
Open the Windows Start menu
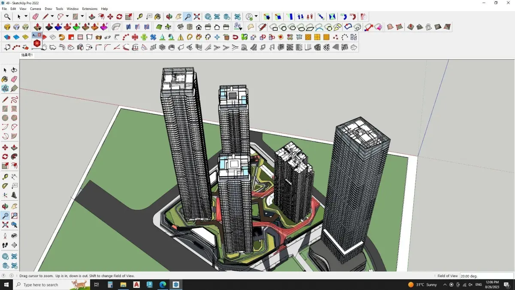click(6, 284)
